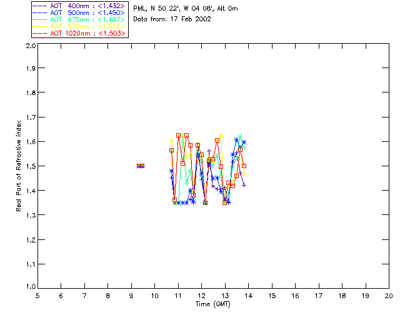Image resolution: width=400 pixels, height=320 pixels.
Task: Click the 6 x-axis hour label
Action: click(x=61, y=296)
